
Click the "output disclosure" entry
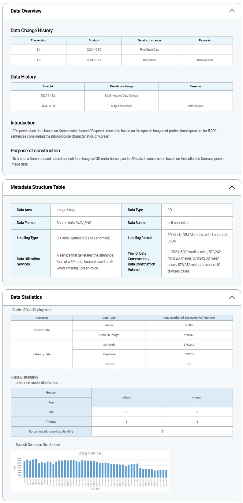coord(121,106)
